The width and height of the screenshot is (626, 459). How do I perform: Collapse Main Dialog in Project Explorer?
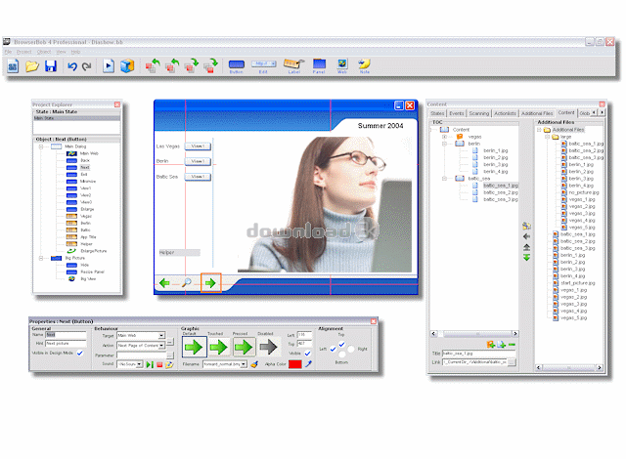click(41, 146)
